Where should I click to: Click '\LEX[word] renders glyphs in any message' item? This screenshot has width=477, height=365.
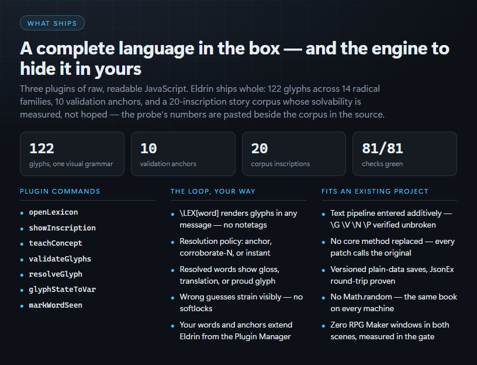coord(238,219)
